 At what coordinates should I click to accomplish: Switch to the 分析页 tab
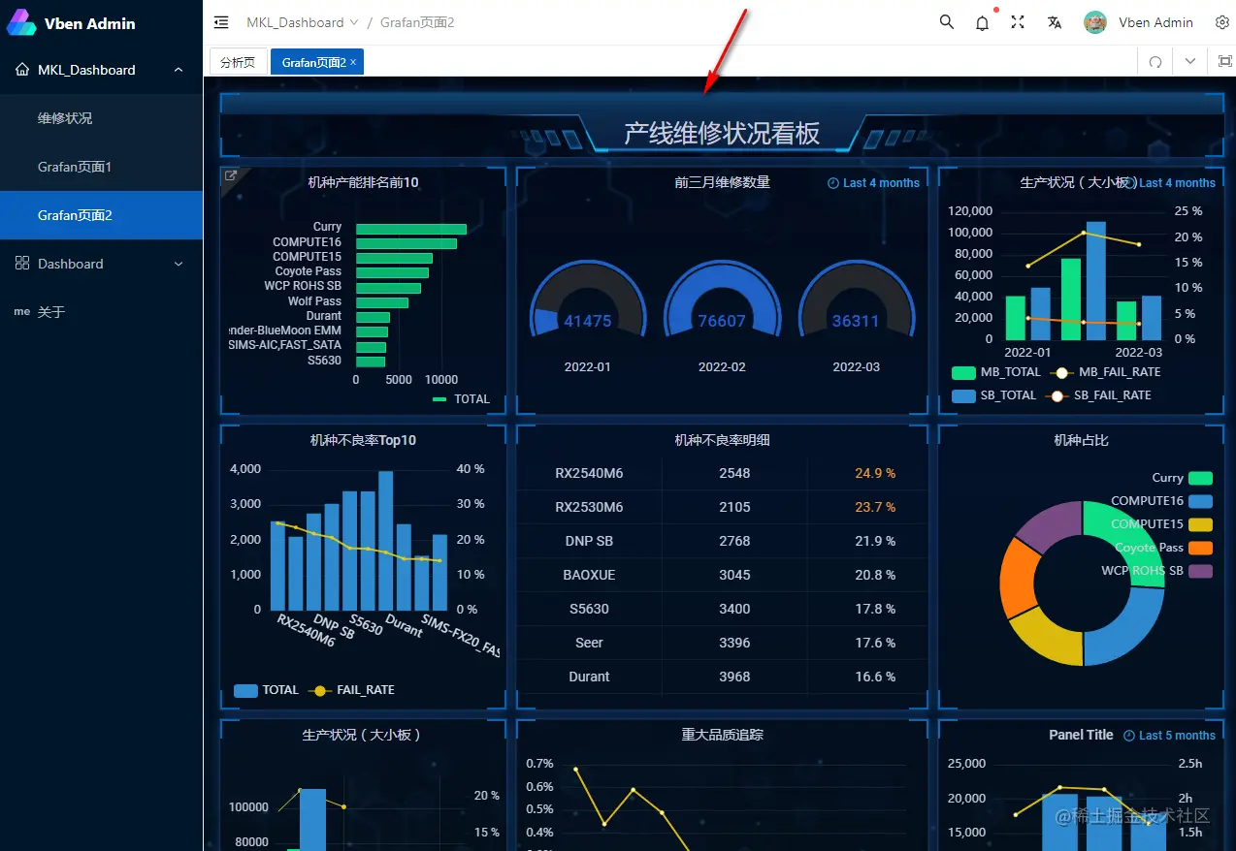[x=238, y=62]
